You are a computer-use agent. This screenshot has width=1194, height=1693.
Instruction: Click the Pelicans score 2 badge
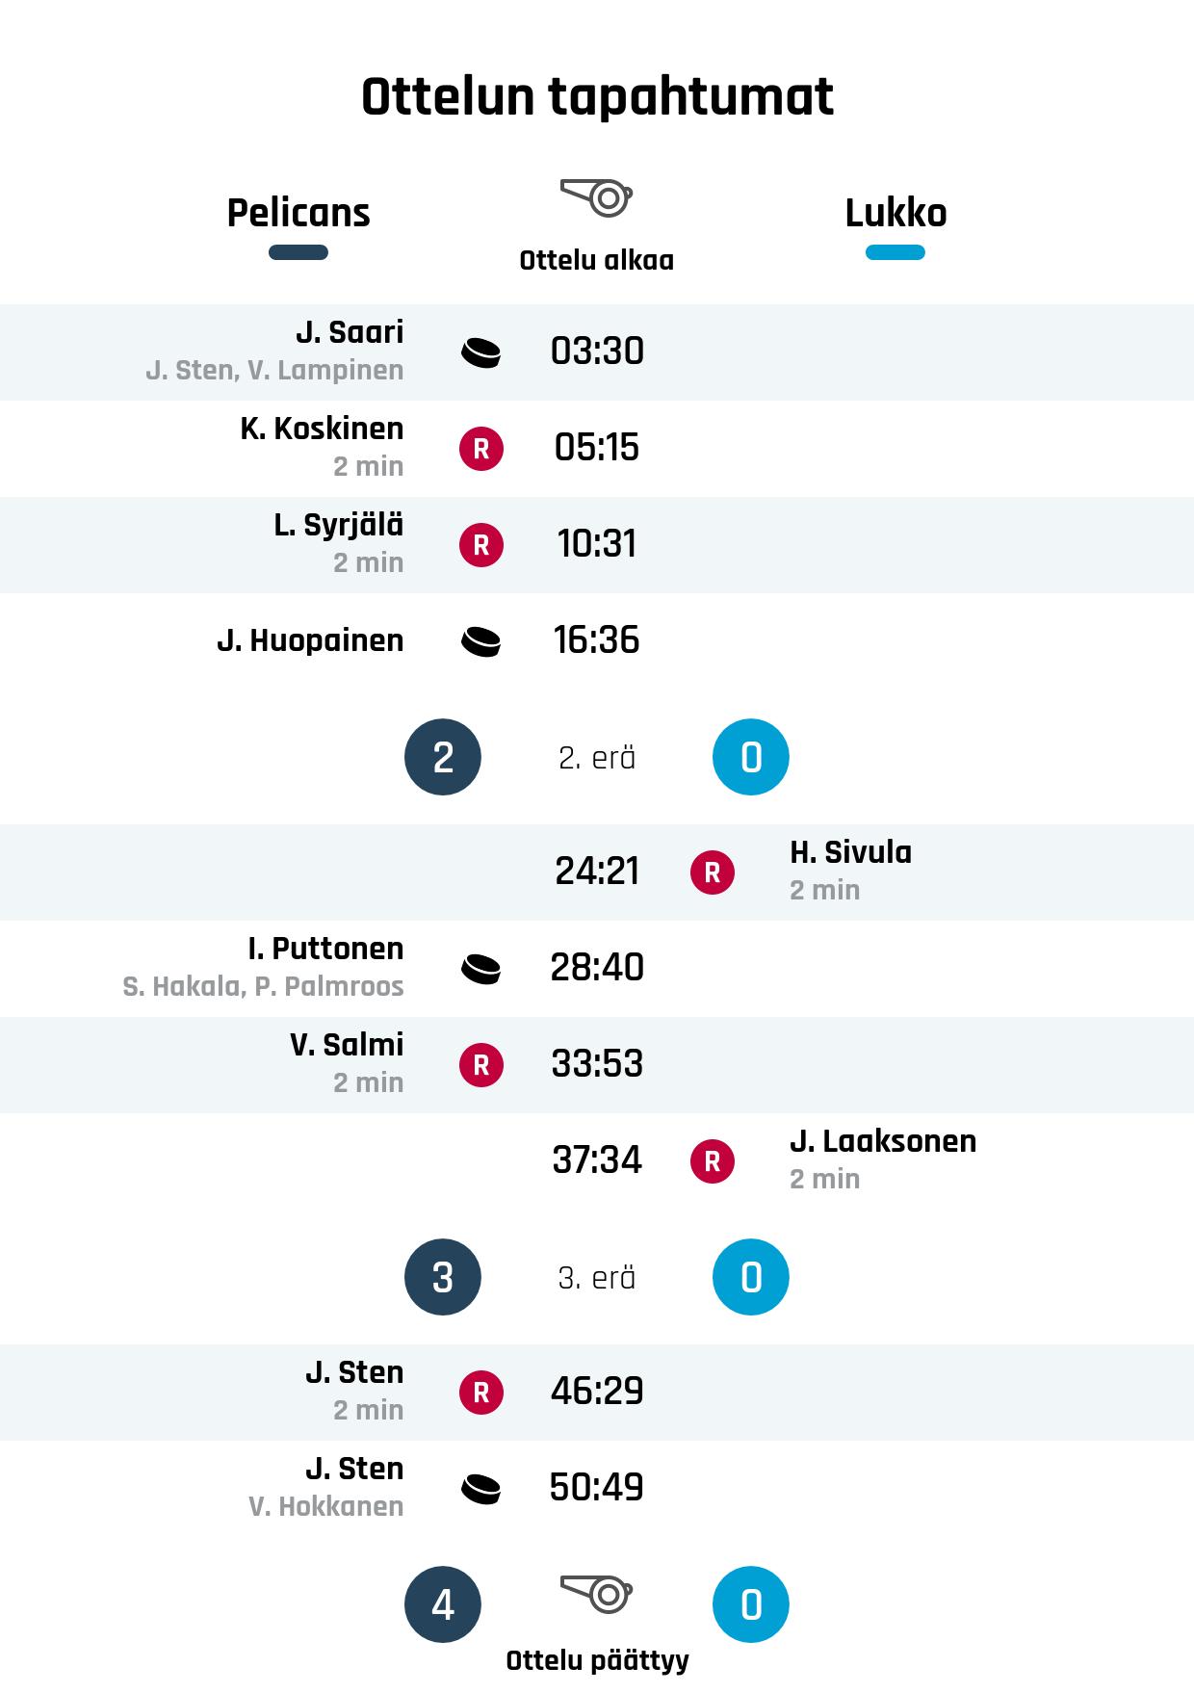pos(443,757)
